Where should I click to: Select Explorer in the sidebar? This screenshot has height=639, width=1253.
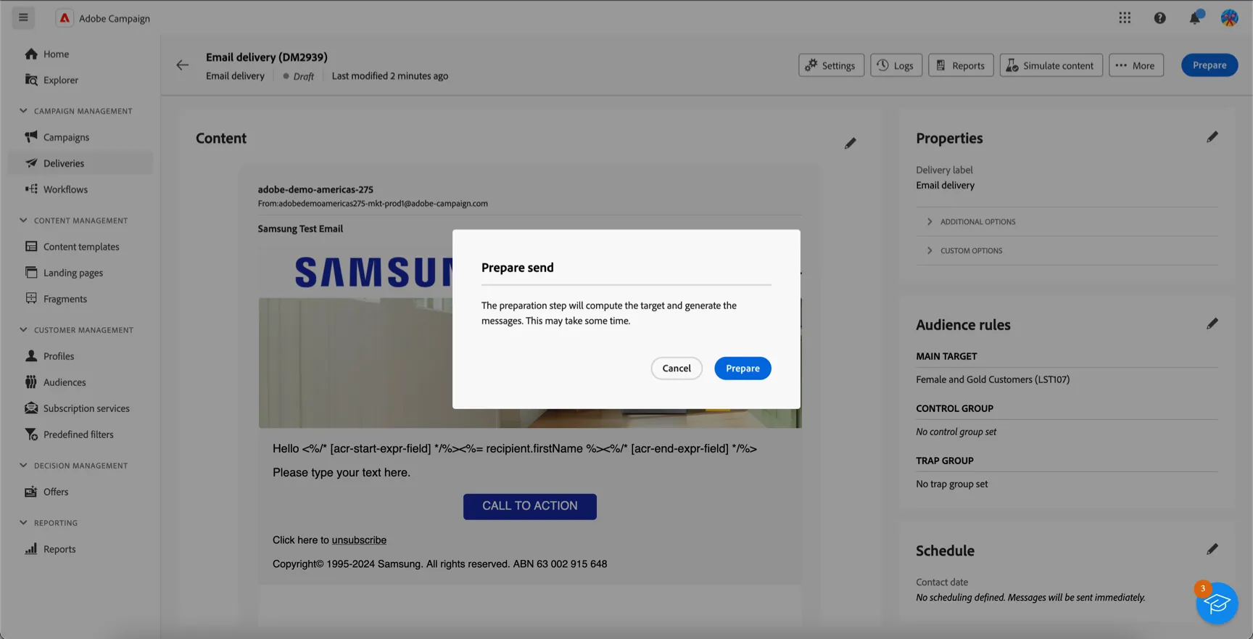pyautogui.click(x=61, y=80)
